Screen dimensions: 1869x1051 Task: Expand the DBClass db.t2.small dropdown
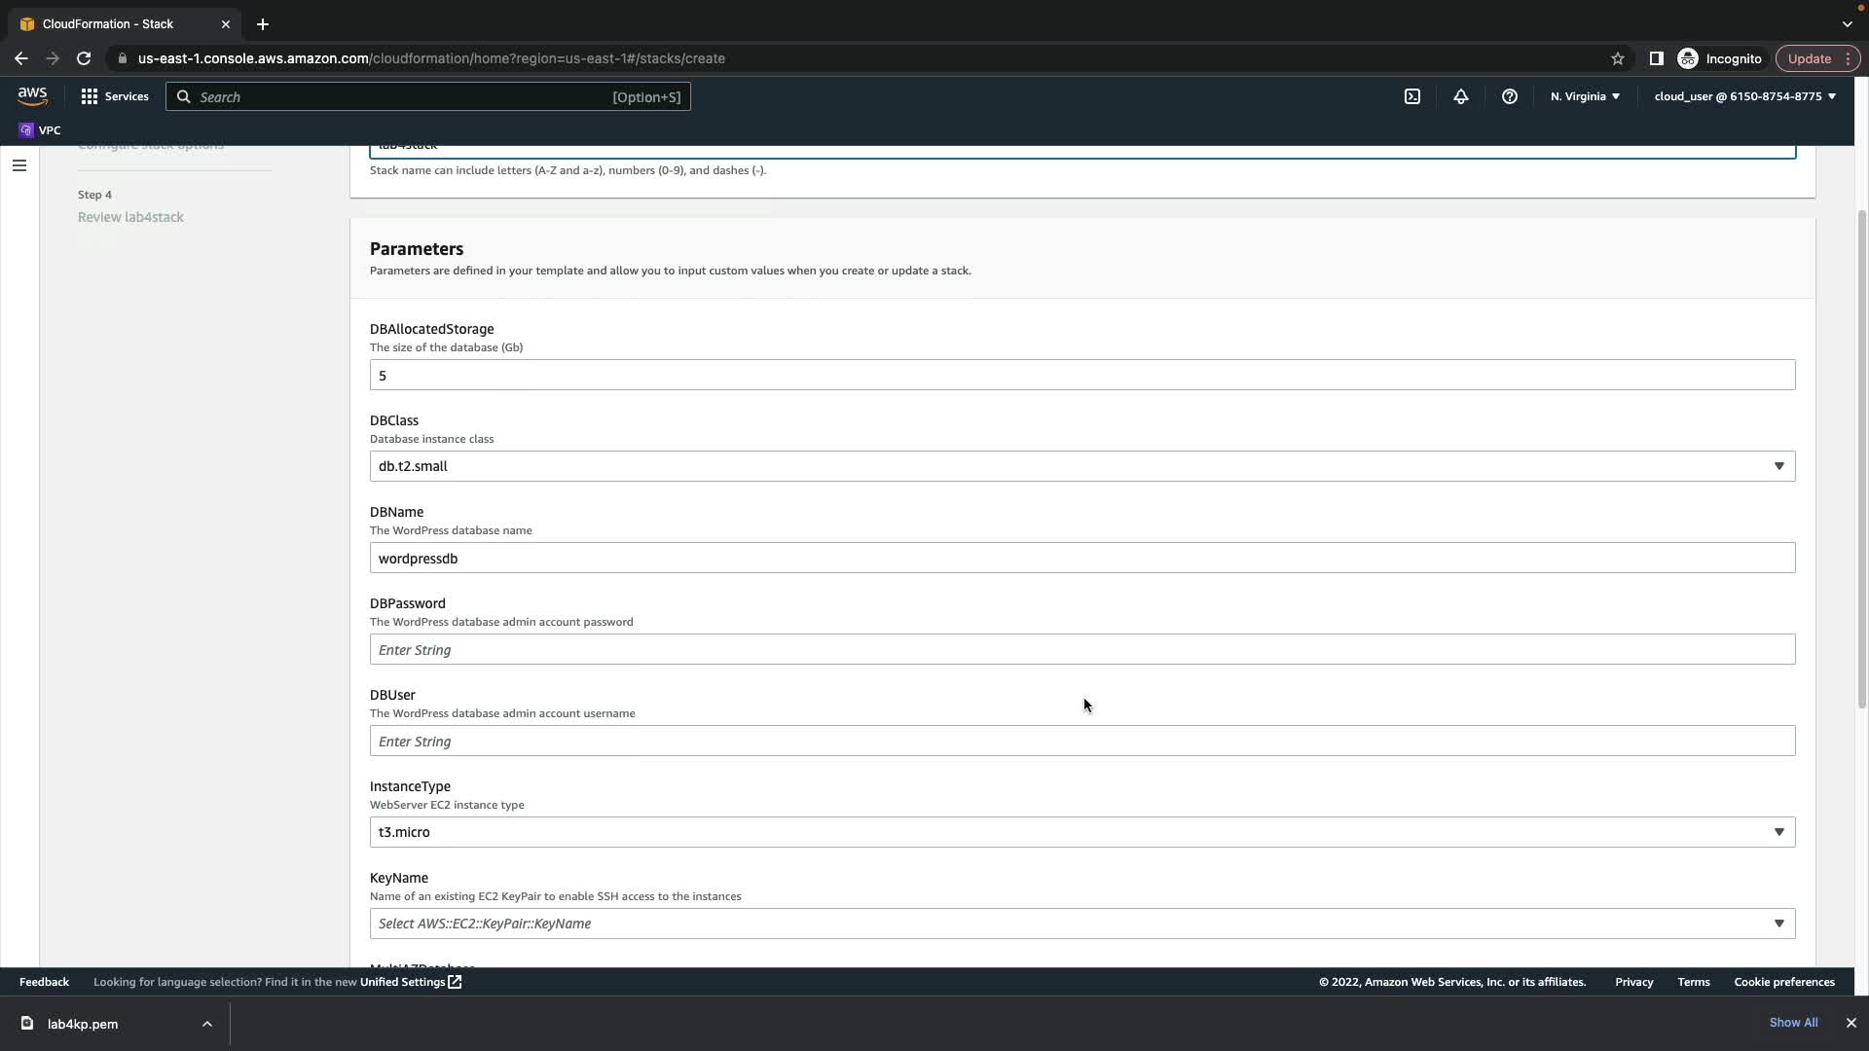(x=1081, y=466)
